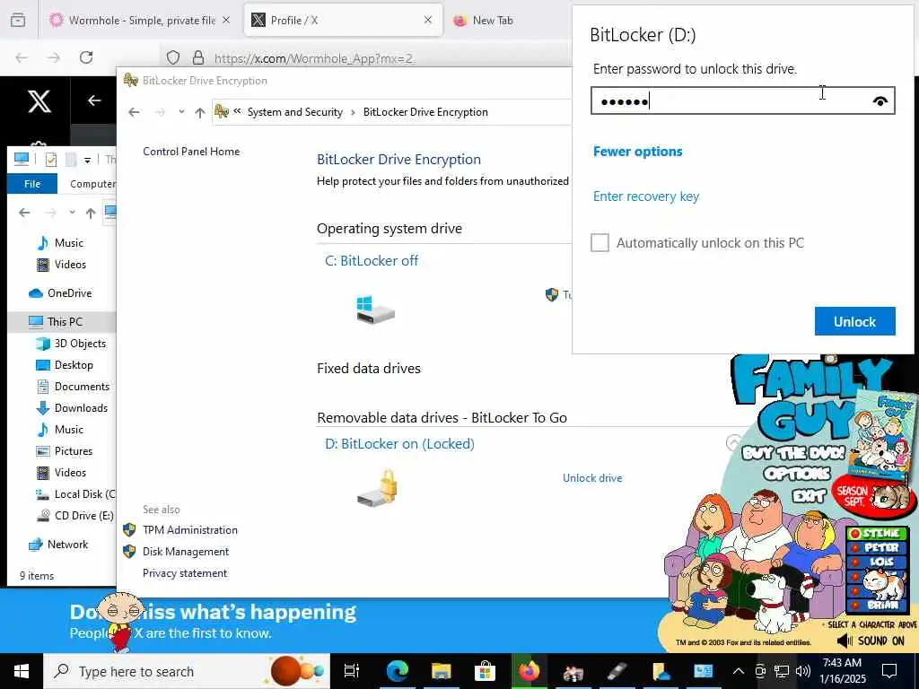Click the X logo on the page
The width and height of the screenshot is (919, 689).
click(x=39, y=101)
